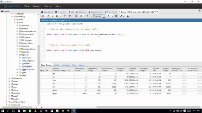This screenshot has width=202, height=113.
Task: Open the filter options dropdown arrow
Action: point(92,16)
